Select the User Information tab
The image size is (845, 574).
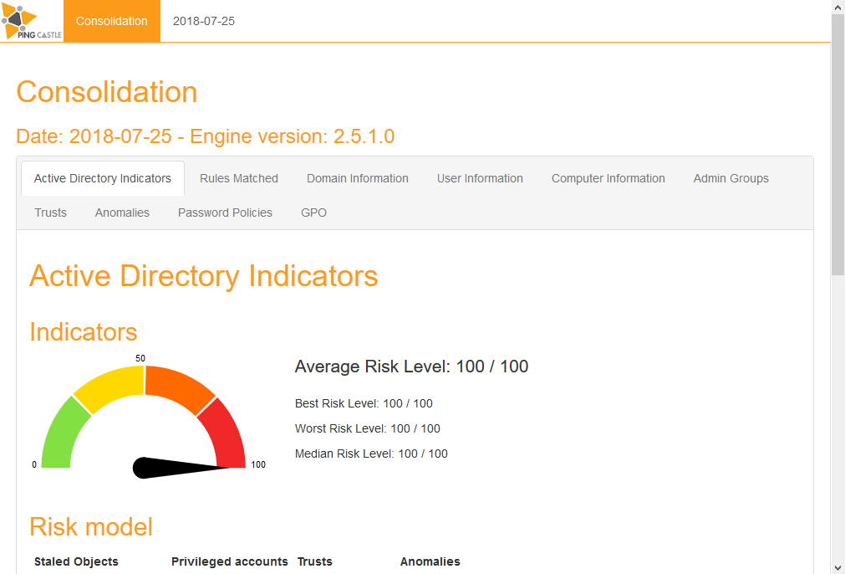480,178
